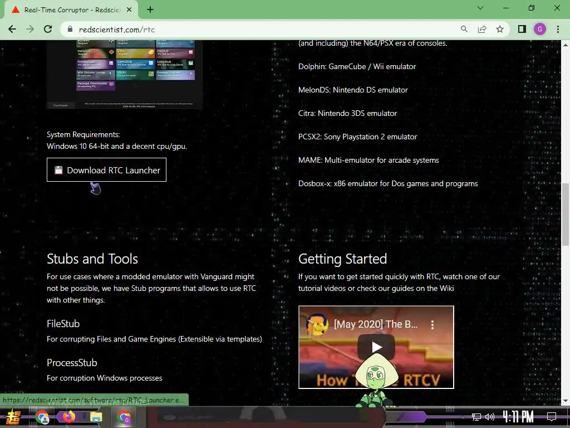The height and width of the screenshot is (428, 570).
Task: Open the video title link [May 2020] The B...
Action: pyautogui.click(x=376, y=324)
